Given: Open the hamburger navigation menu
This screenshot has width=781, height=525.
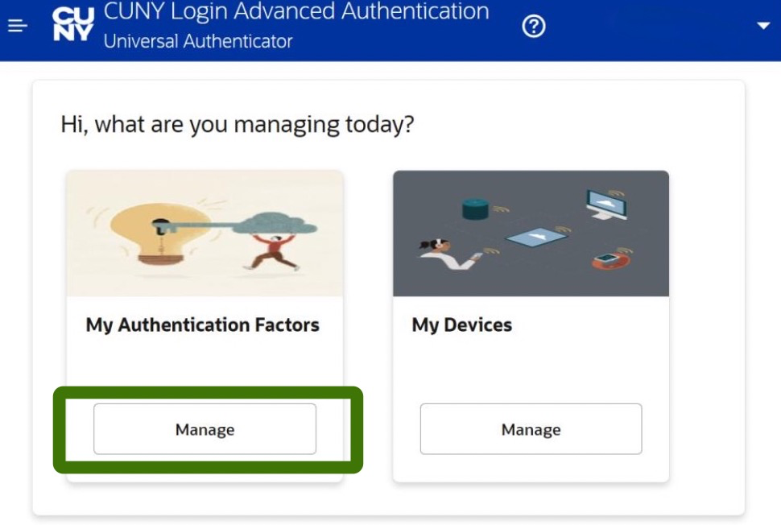Looking at the screenshot, I should tap(18, 26).
